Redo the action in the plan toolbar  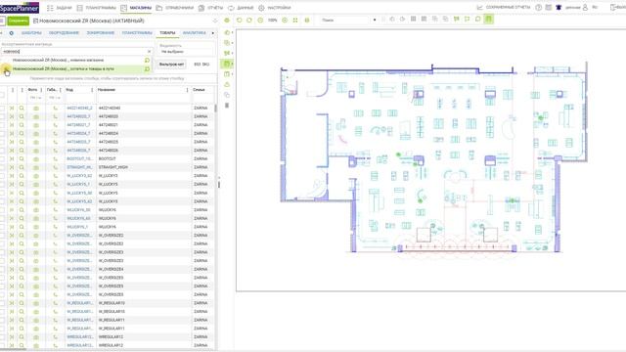point(249,20)
